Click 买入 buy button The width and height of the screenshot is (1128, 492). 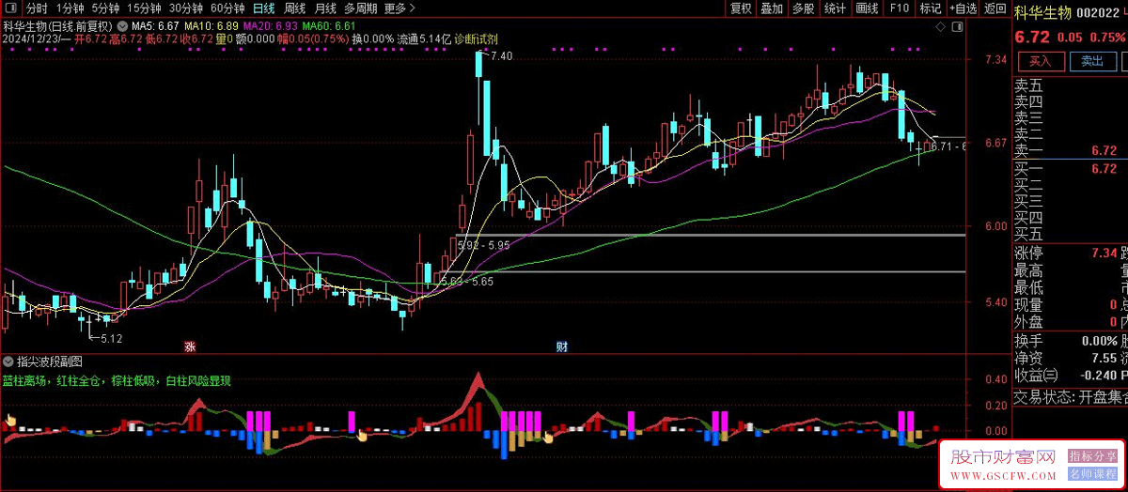pyautogui.click(x=1040, y=61)
